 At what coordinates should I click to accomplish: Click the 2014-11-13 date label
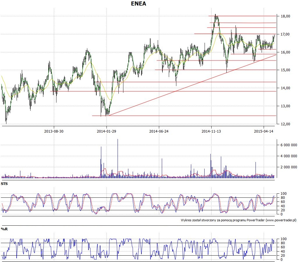(x=211, y=131)
